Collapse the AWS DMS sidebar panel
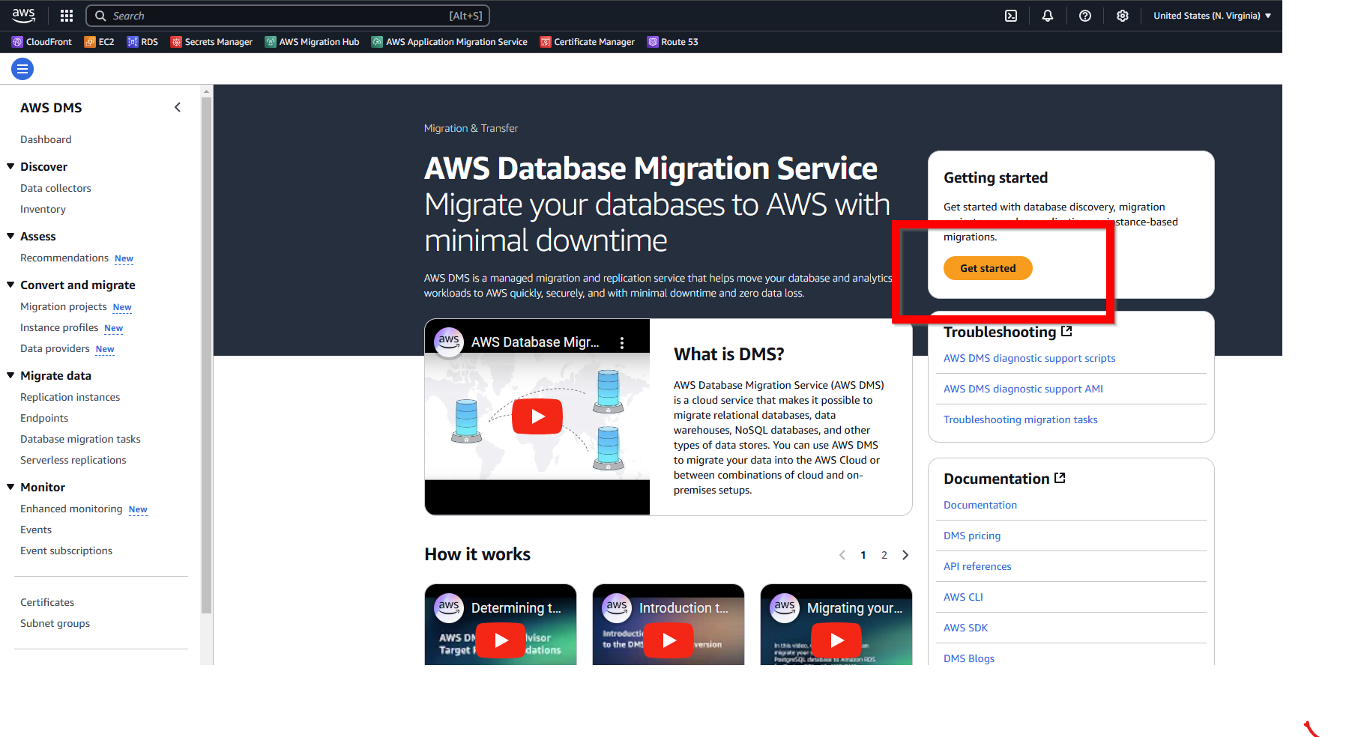This screenshot has height=737, width=1361. pyautogui.click(x=178, y=108)
